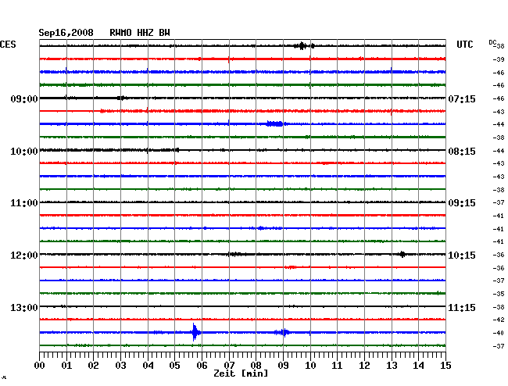Click the 07:15 UTC time label

(462, 98)
